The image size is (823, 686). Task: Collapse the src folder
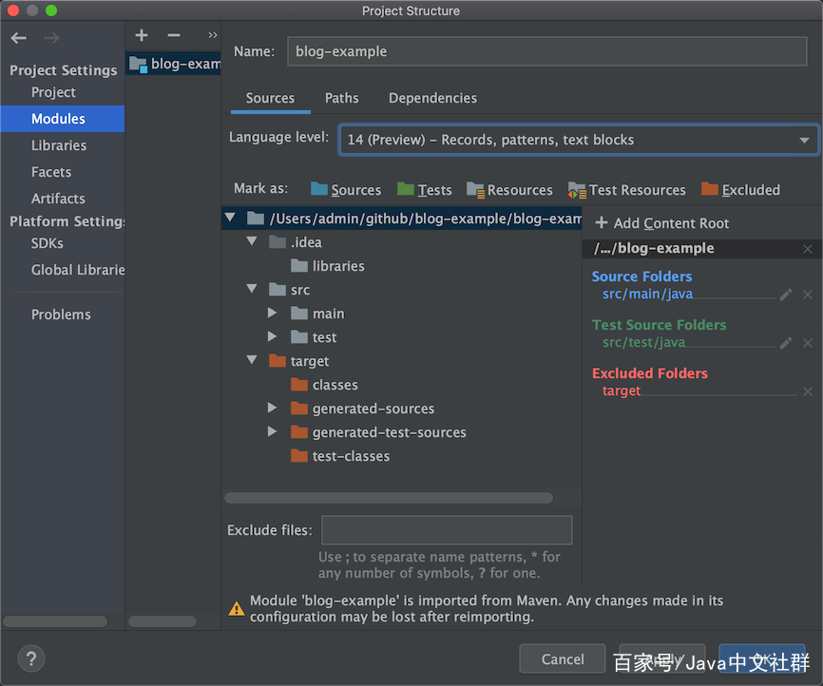(252, 289)
